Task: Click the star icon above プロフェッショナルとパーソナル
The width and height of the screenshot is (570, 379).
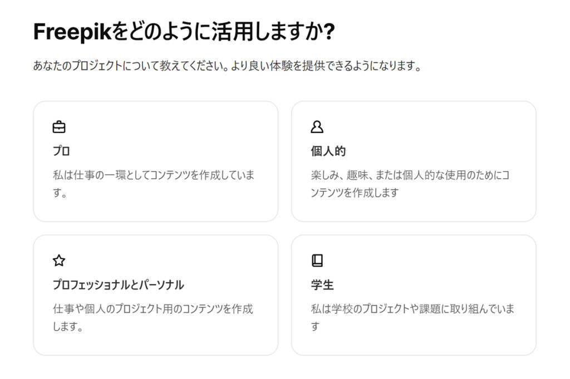Action: tap(59, 260)
